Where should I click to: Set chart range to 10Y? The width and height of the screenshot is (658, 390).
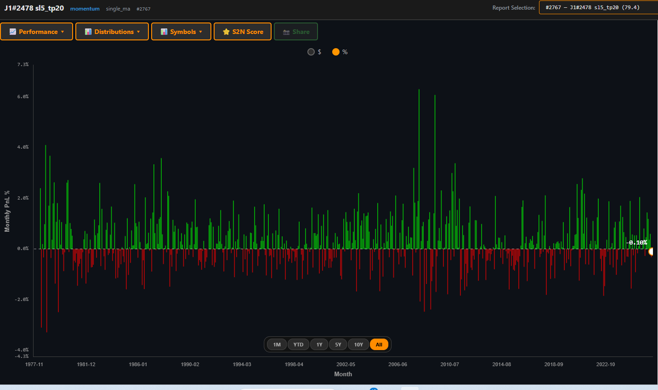coord(358,345)
